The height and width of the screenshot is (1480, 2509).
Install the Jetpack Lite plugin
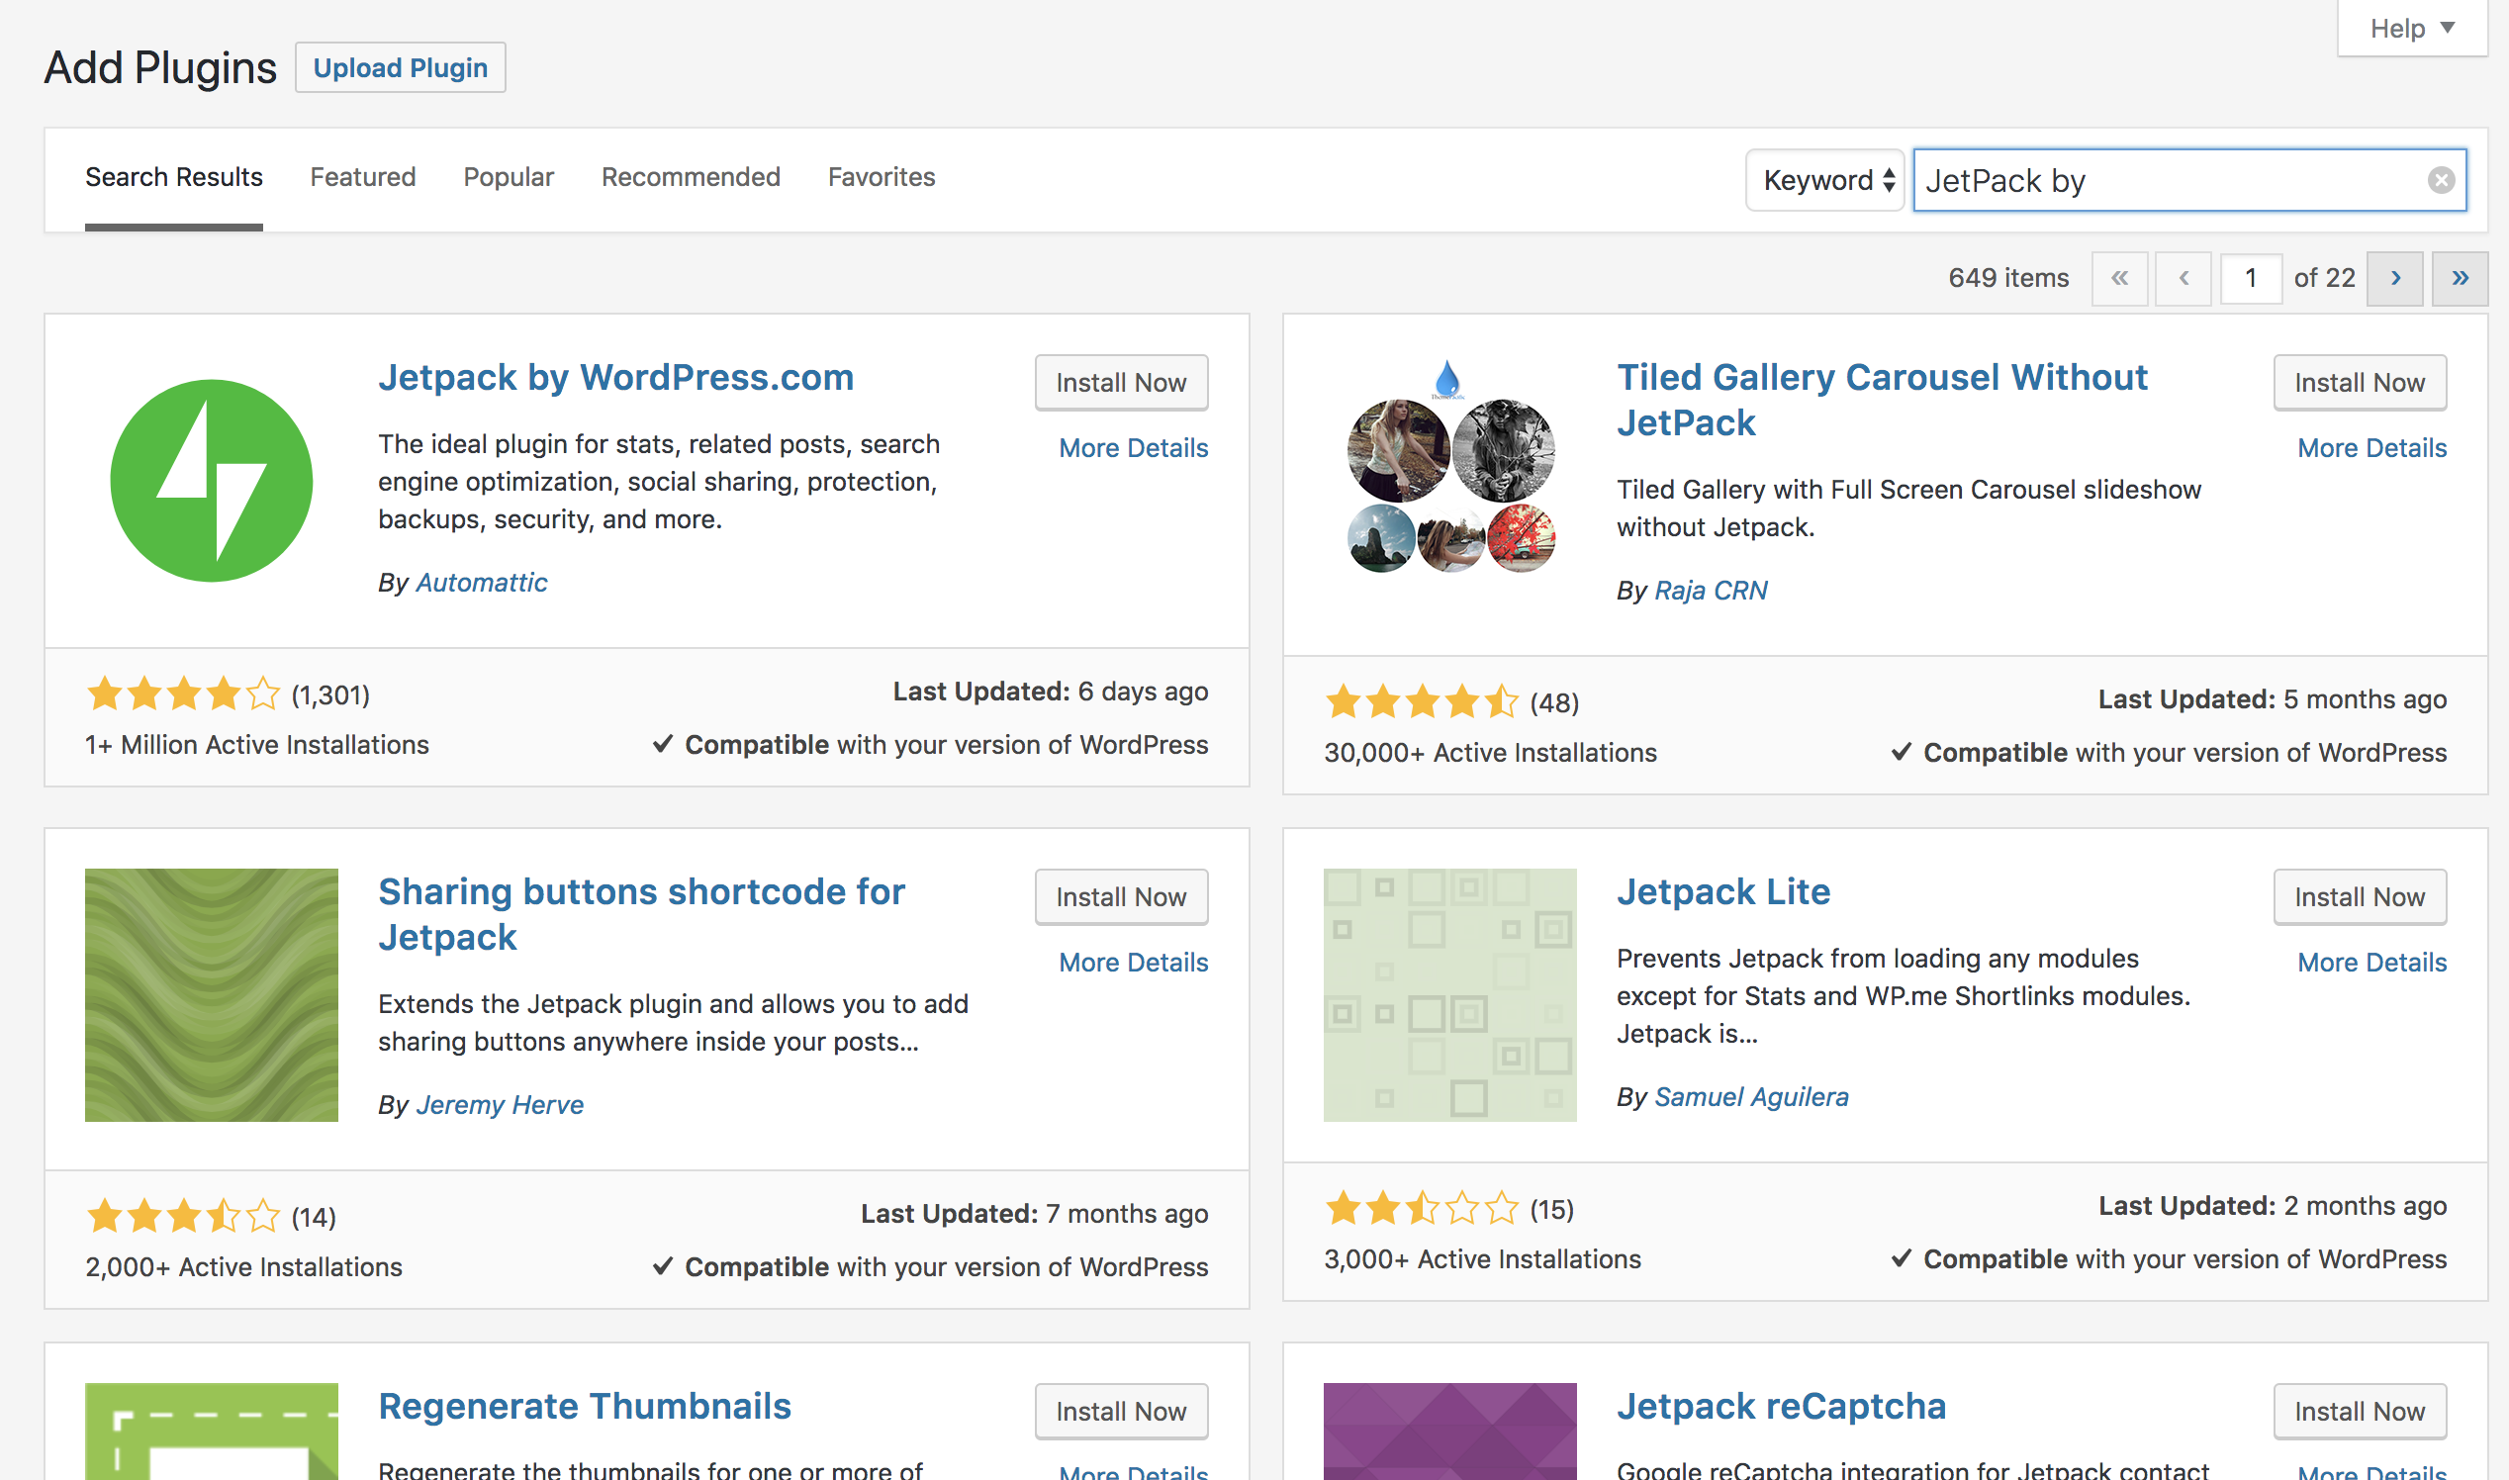pos(2360,897)
